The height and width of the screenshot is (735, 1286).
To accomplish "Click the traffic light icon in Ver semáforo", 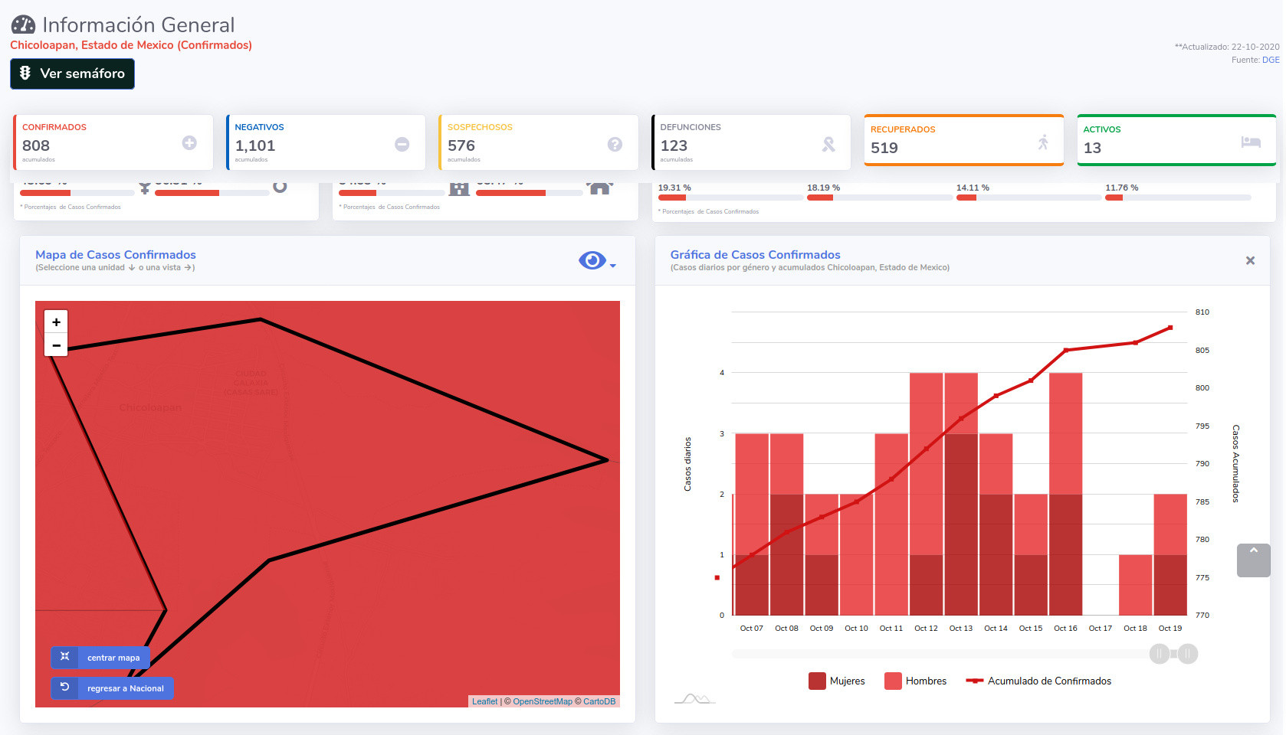I will (x=25, y=73).
